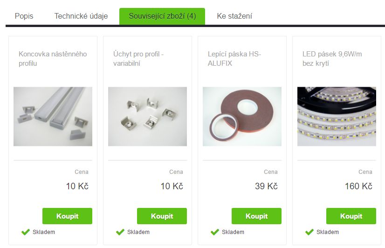Open Koncovka nástěnného profilu product title
Image resolution: width=385 pixels, height=248 pixels.
click(x=53, y=59)
